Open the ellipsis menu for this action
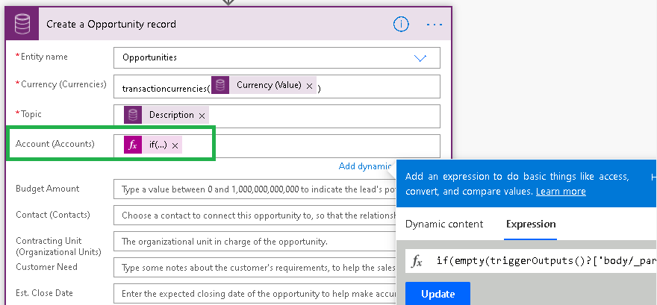Viewport: 657px width, 305px height. click(x=435, y=24)
